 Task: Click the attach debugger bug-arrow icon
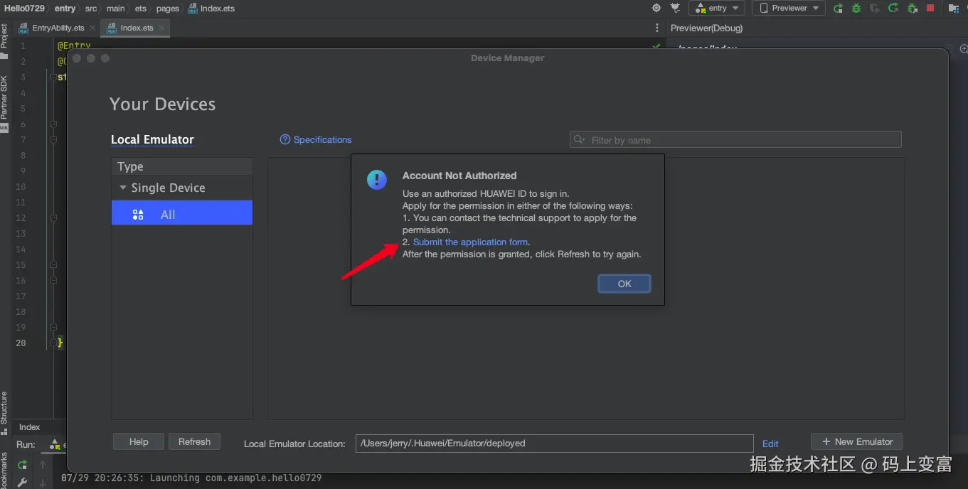click(912, 9)
